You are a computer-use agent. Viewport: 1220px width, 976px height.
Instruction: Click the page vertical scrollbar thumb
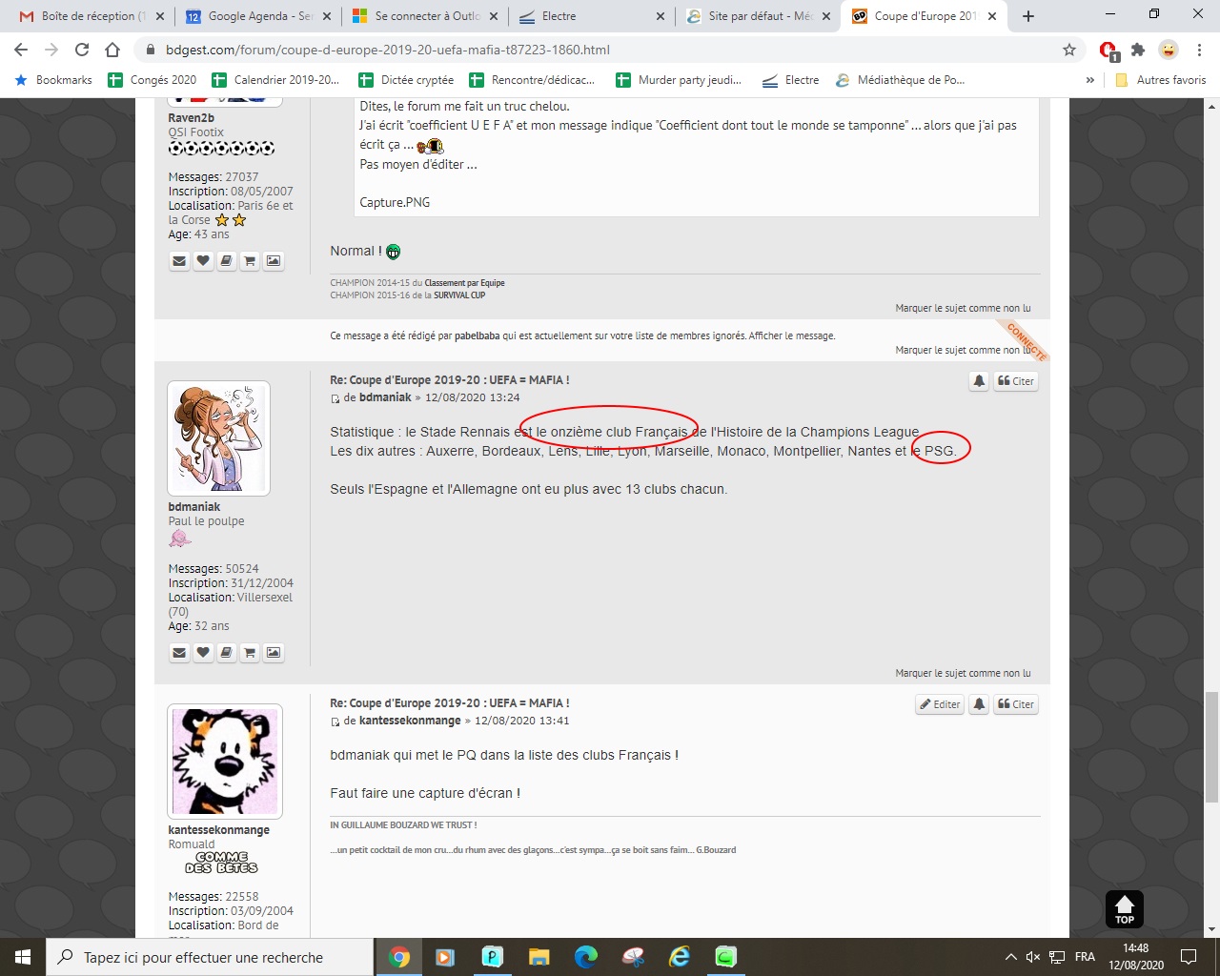click(1211, 747)
